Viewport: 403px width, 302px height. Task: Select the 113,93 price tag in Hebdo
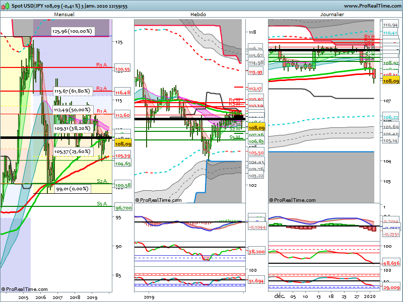click(256, 72)
